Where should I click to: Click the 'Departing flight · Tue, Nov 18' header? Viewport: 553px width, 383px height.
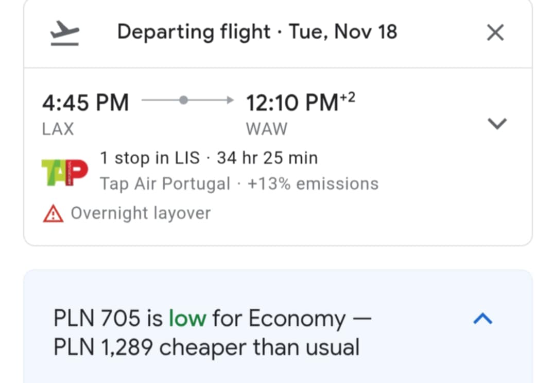point(257,32)
